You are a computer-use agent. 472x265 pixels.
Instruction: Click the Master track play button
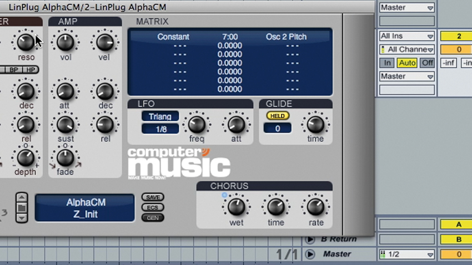[310, 254]
